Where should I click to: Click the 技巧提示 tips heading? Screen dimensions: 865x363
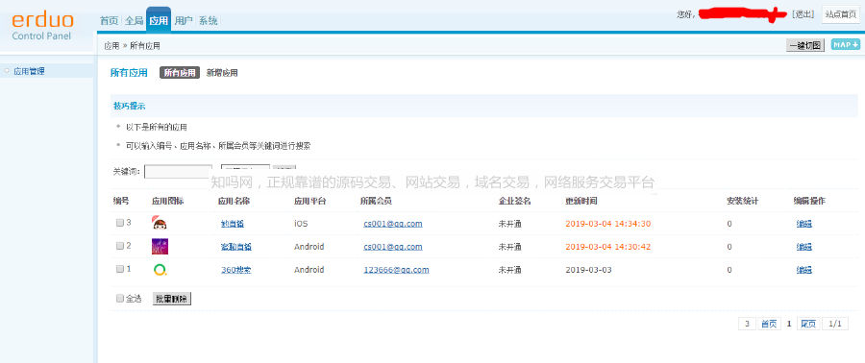tap(130, 107)
